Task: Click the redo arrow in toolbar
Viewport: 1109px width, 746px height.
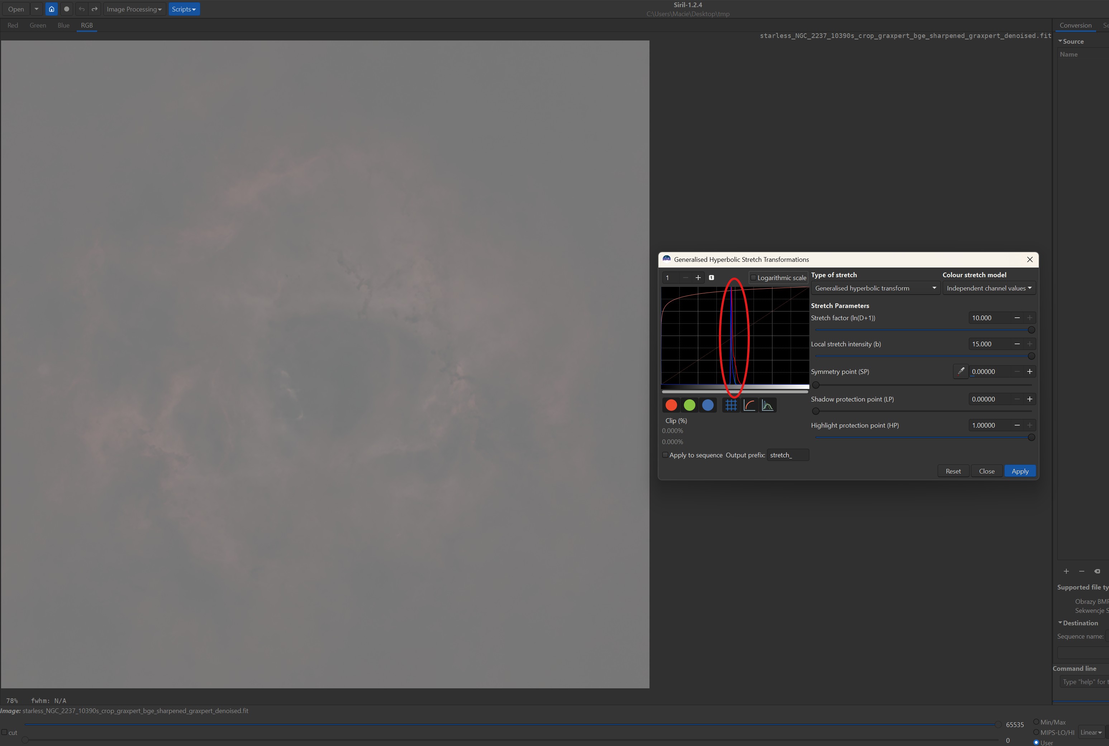Action: (95, 9)
